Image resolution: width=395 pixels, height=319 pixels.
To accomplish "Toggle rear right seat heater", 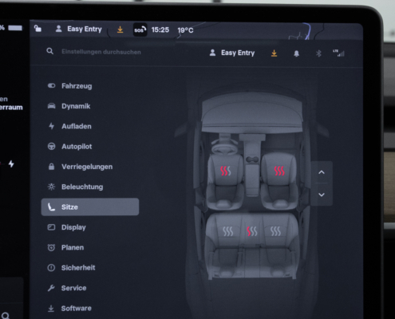I will pyautogui.click(x=275, y=231).
